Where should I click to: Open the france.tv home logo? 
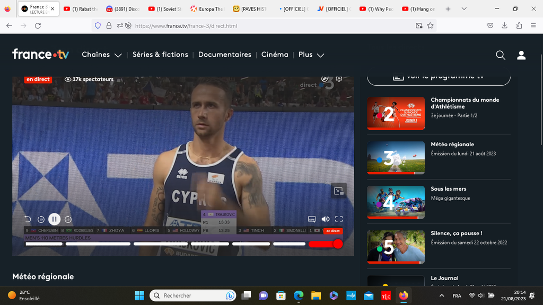pyautogui.click(x=40, y=55)
